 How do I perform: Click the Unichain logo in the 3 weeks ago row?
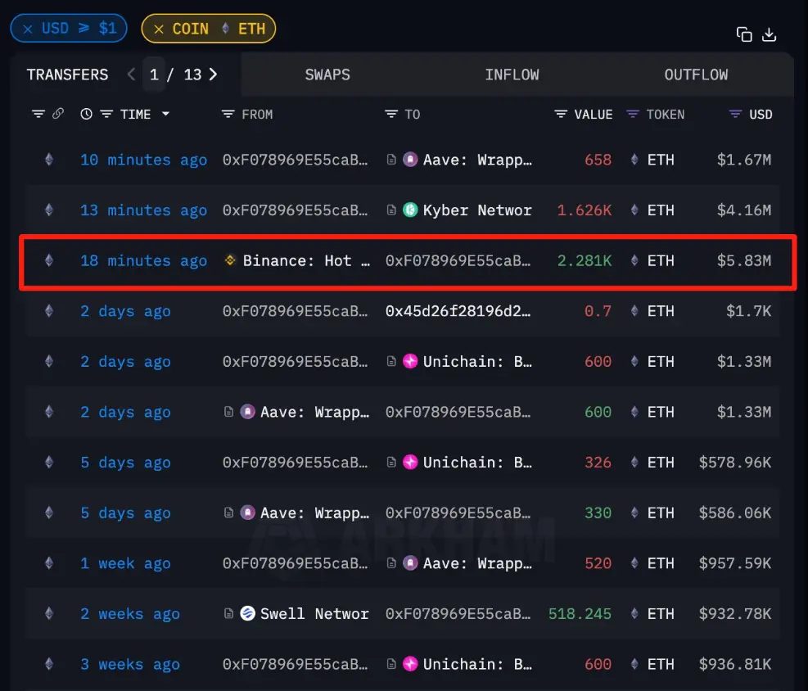(410, 664)
